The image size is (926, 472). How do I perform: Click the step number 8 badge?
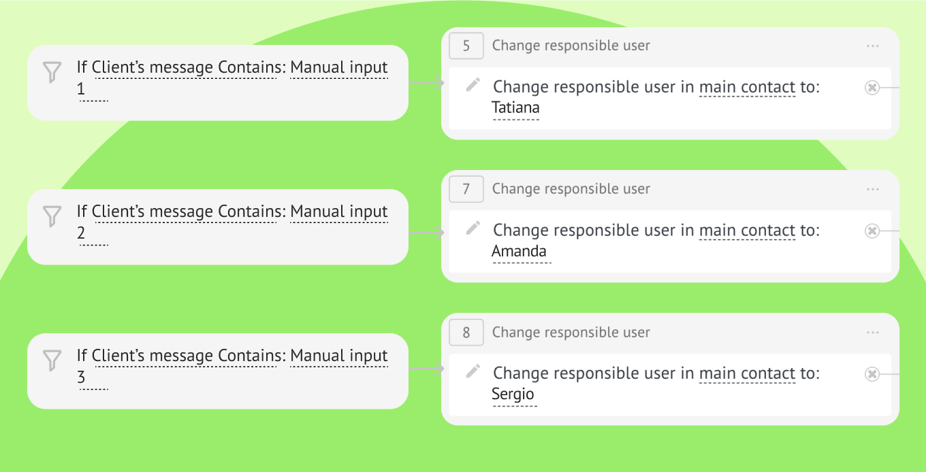[x=466, y=333]
